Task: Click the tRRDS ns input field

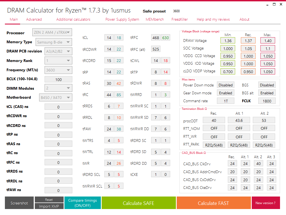Action: click(x=58, y=172)
